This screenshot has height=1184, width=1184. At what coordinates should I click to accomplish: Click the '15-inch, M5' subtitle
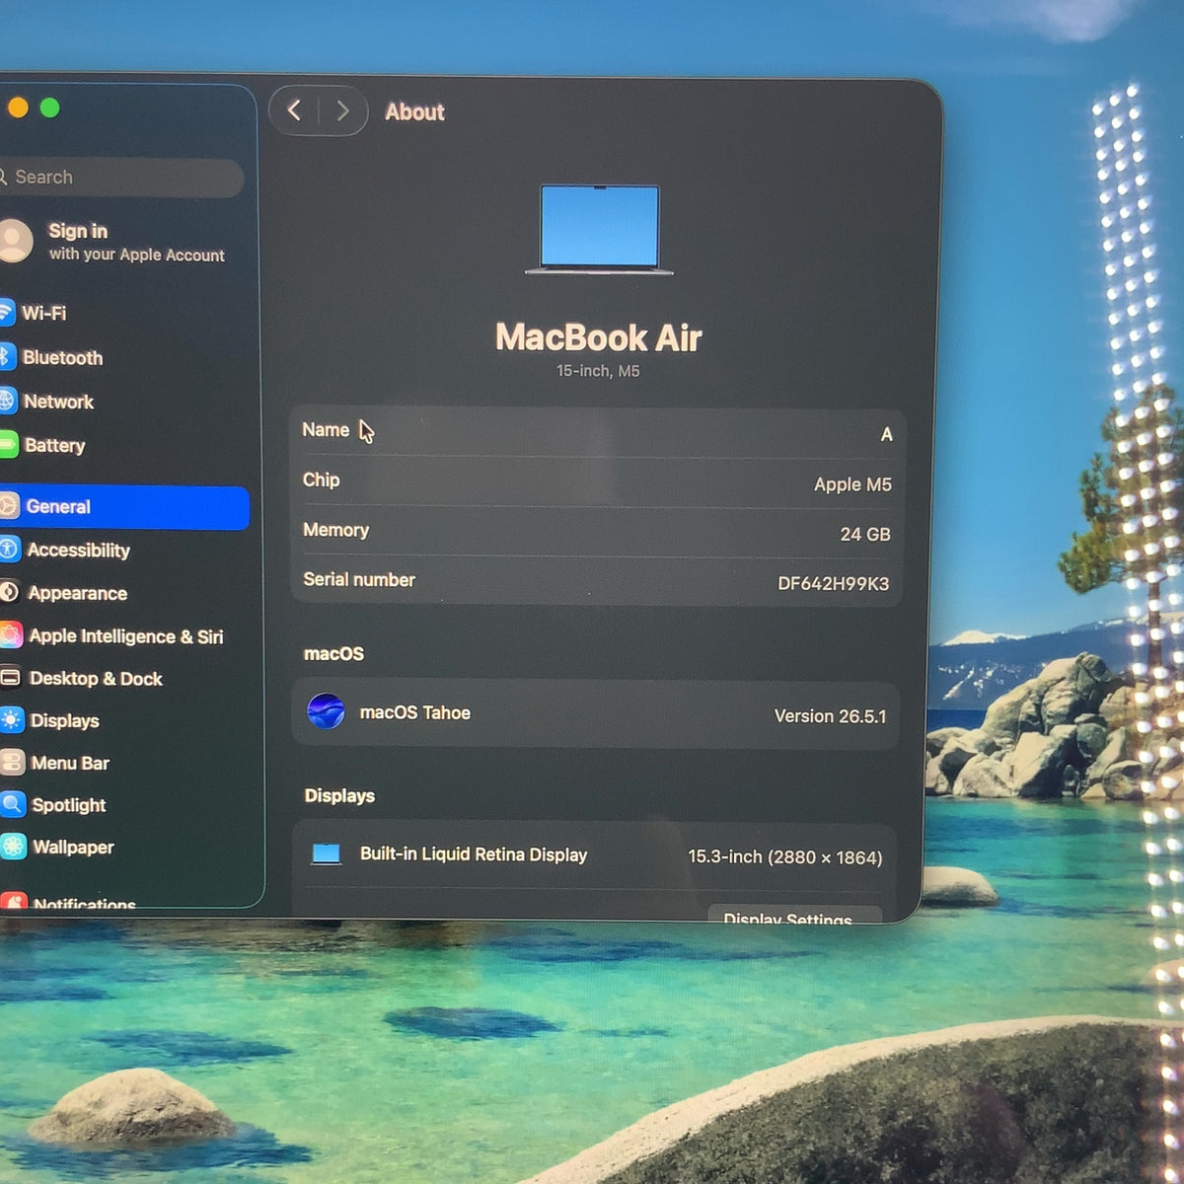coord(598,371)
